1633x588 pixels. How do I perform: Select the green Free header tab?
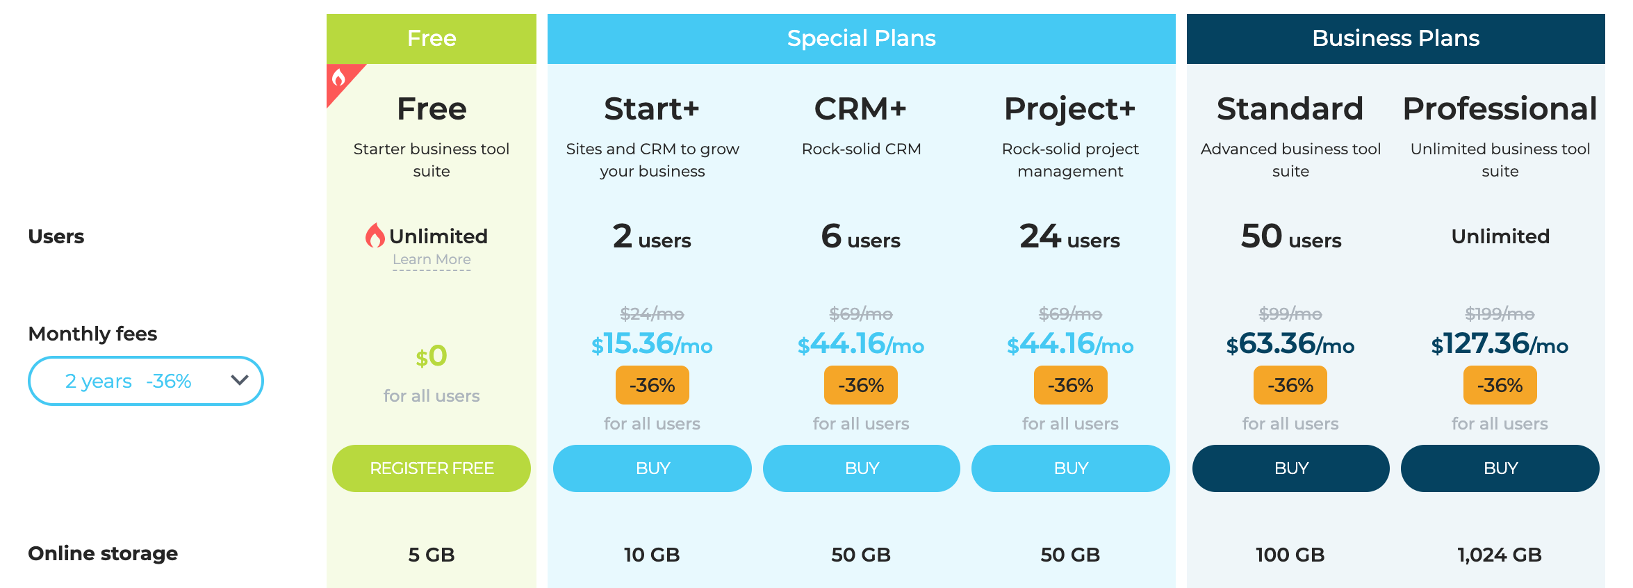[x=432, y=39]
